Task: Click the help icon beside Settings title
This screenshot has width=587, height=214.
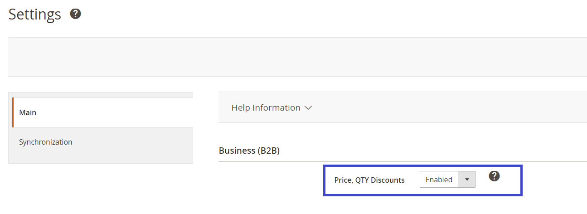Action: click(75, 14)
